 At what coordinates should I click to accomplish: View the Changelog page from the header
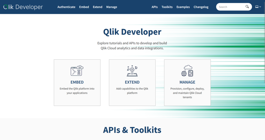[201, 7]
